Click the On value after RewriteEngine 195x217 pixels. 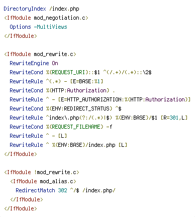click(55, 63)
